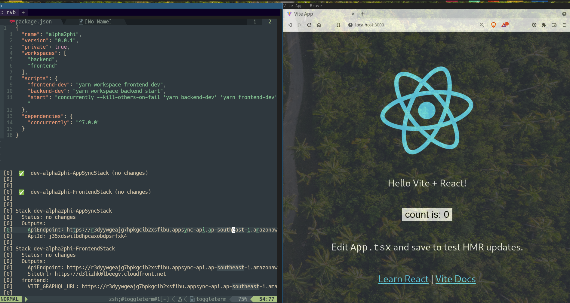Click the green check beside FrontendStack

[21, 192]
